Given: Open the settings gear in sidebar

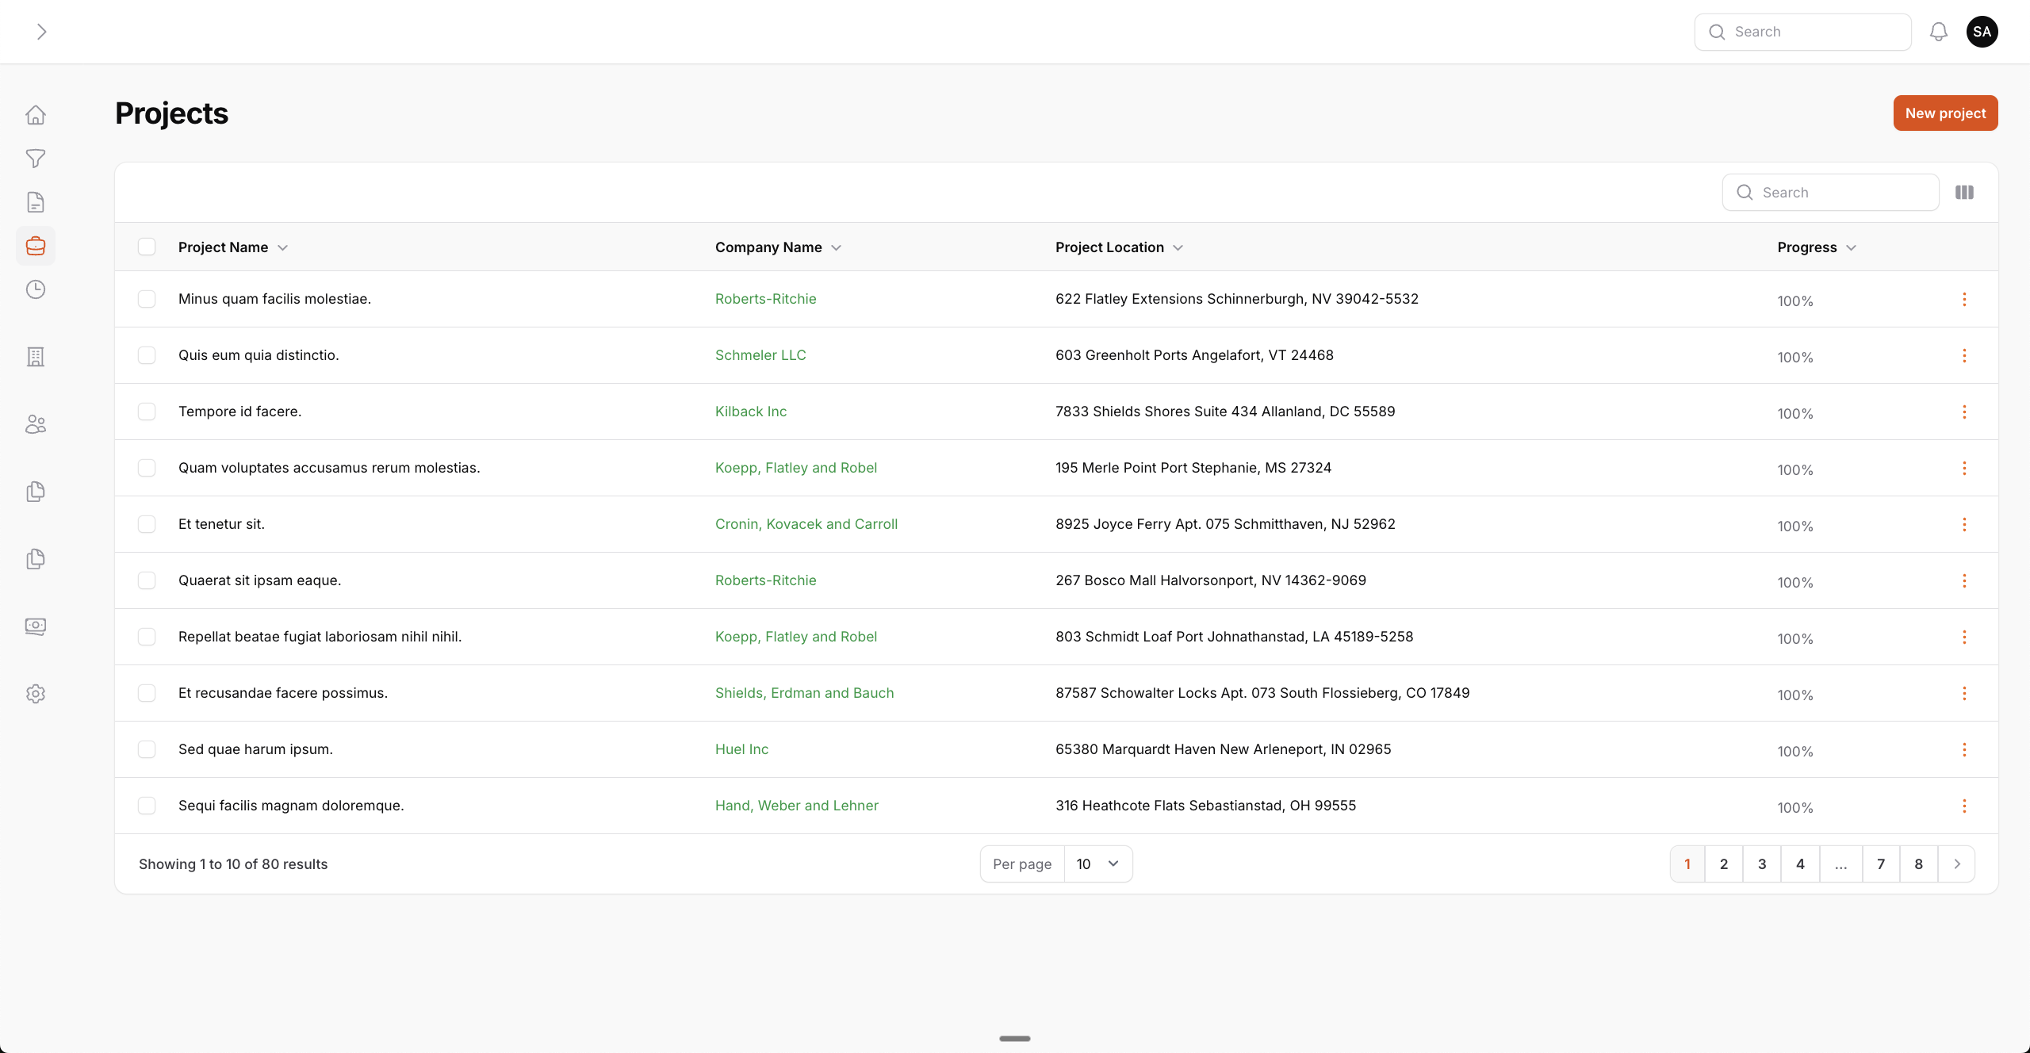Looking at the screenshot, I should point(36,694).
